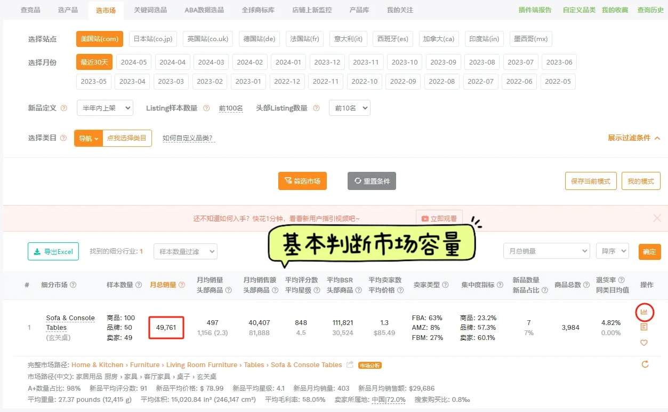Choose the 西班牙(es) site
The height and width of the screenshot is (412, 668).
(393, 38)
